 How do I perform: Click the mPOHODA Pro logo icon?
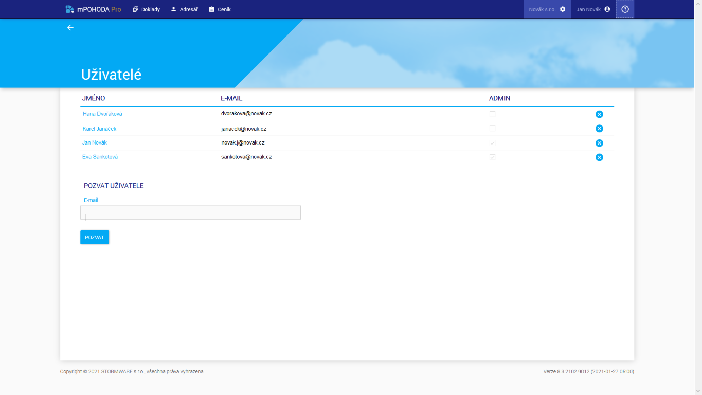(x=70, y=9)
